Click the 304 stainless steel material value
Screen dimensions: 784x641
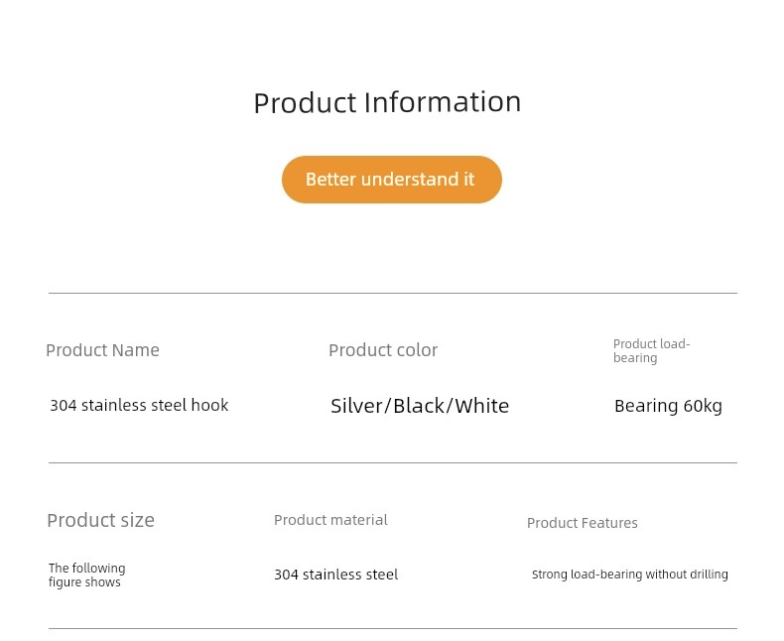336,575
